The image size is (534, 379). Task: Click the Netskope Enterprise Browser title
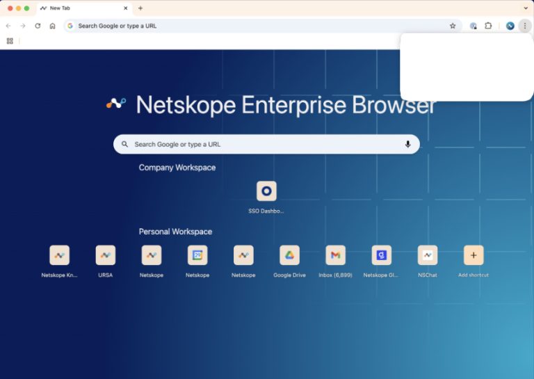[286, 104]
